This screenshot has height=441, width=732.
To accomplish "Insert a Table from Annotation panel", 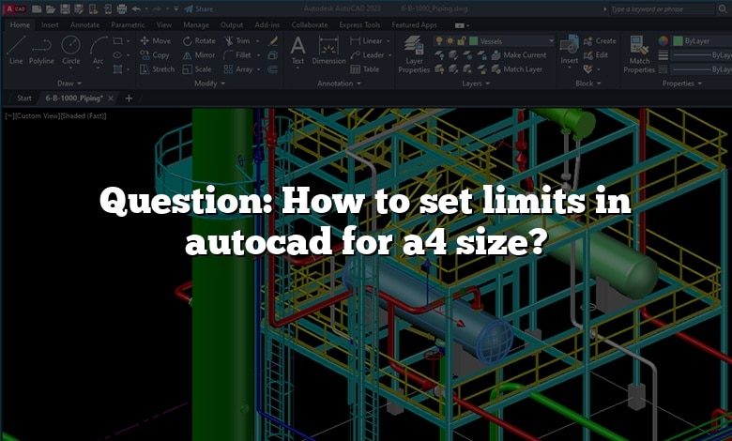I will pos(365,69).
